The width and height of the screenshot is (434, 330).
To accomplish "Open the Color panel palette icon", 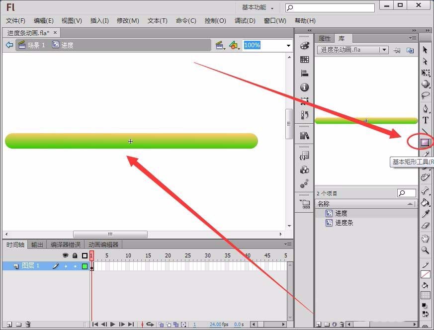I will pos(304,46).
